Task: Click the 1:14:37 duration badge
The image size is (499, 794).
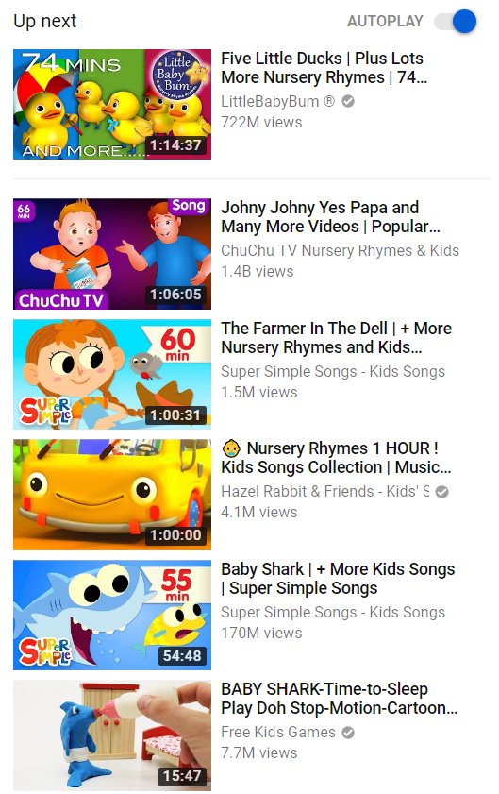Action: (x=175, y=145)
